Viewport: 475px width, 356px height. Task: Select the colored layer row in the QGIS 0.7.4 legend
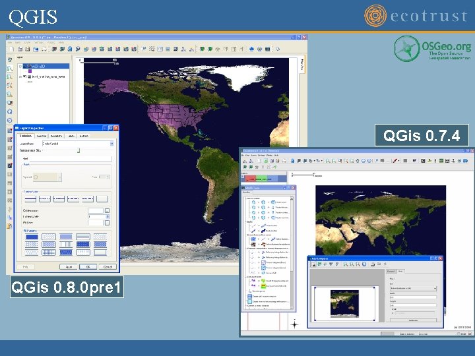click(x=263, y=179)
